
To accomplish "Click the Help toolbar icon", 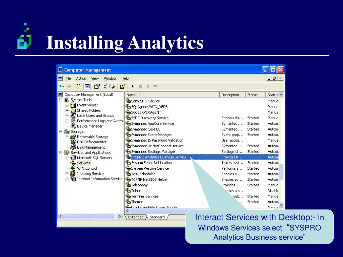I will 123,86.
